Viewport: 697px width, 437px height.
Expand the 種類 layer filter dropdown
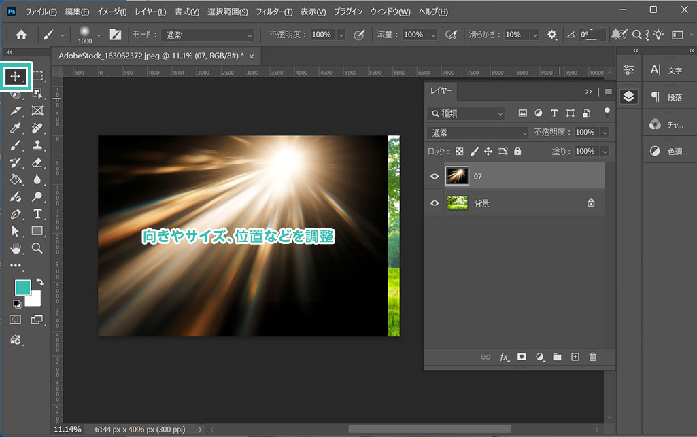tap(466, 113)
